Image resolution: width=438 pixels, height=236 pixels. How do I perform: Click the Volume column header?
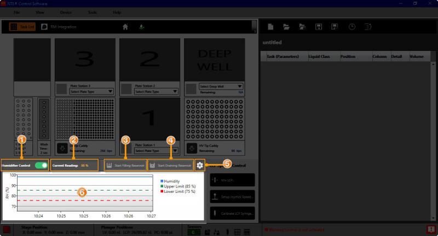[419, 56]
